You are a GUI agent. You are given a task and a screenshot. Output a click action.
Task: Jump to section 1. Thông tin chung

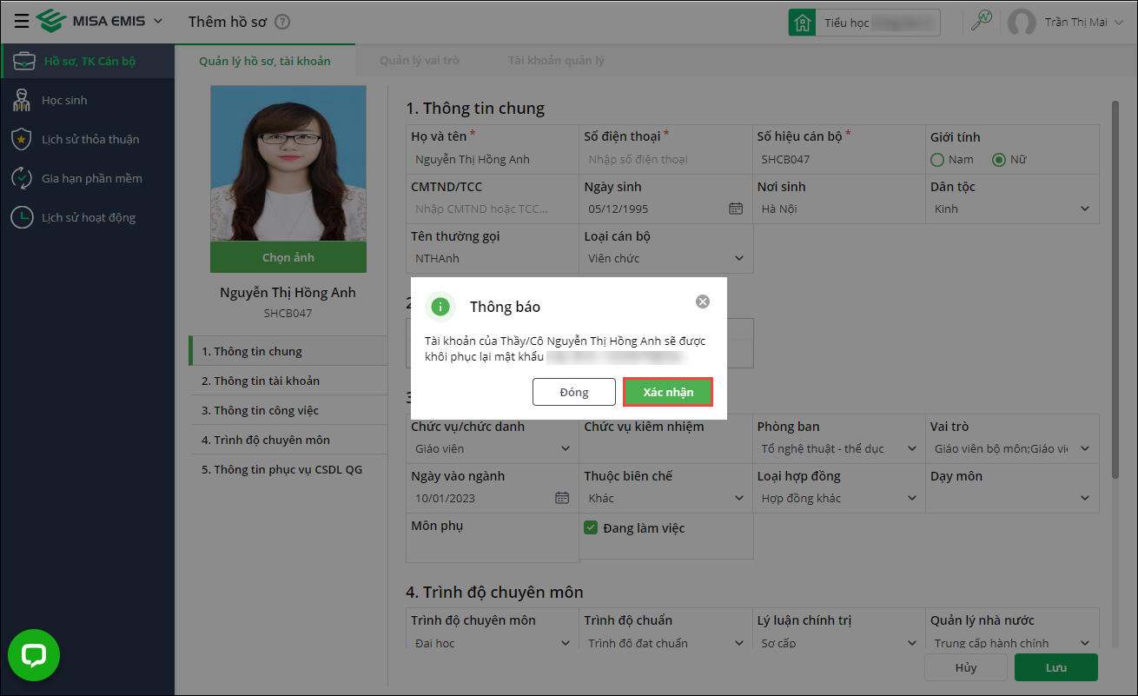(x=288, y=351)
